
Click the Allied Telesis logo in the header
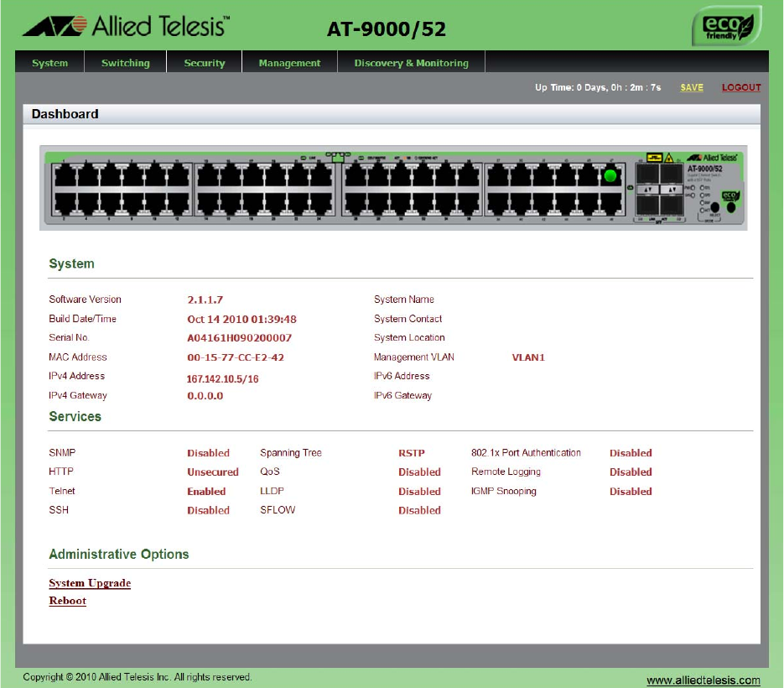pos(125,26)
